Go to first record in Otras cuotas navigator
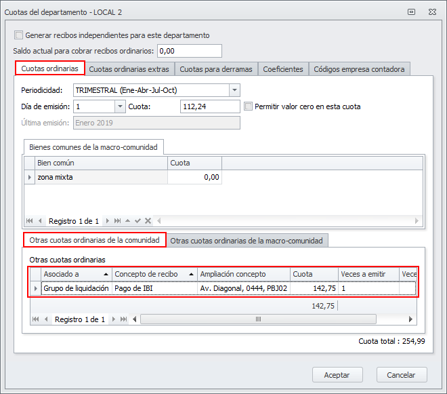The image size is (447, 394). coord(36,319)
